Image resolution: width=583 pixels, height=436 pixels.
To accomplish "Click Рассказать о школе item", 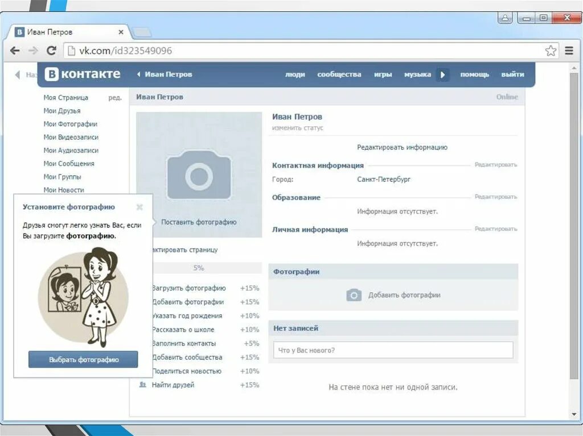I will click(205, 329).
